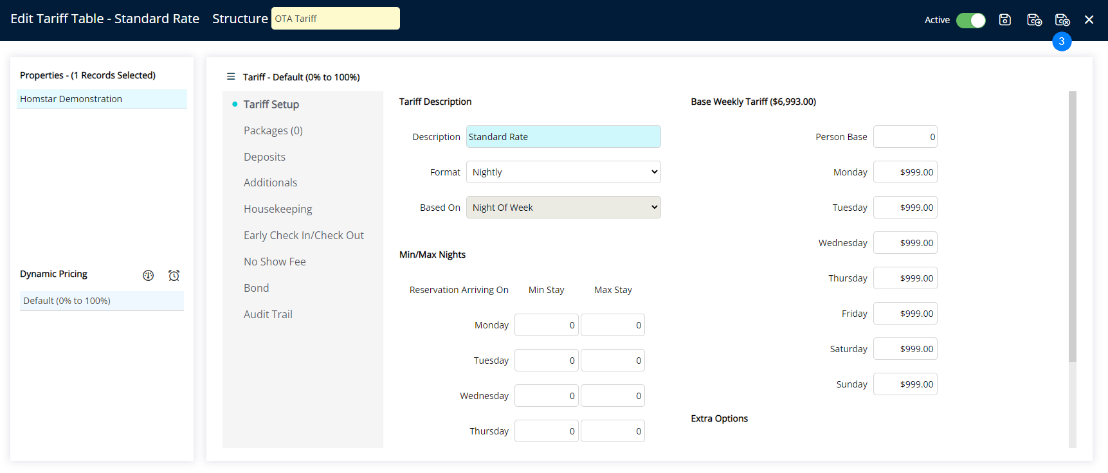Click the save-with-X icon in header
Image resolution: width=1108 pixels, height=473 pixels.
click(x=1062, y=20)
